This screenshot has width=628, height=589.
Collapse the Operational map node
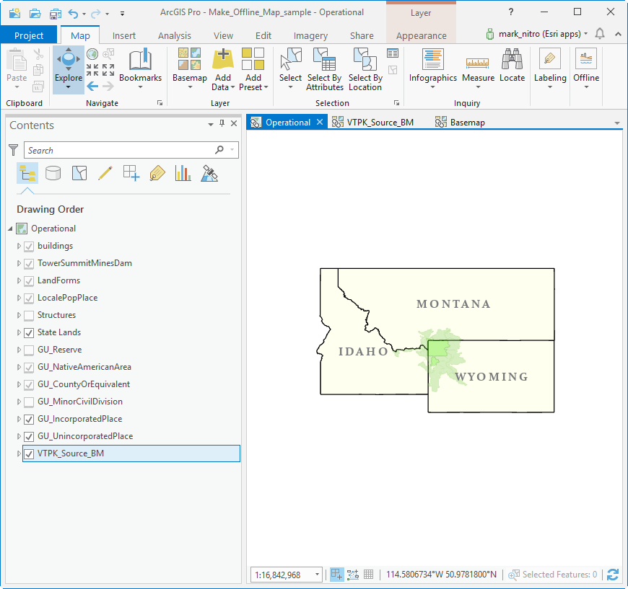tap(10, 229)
